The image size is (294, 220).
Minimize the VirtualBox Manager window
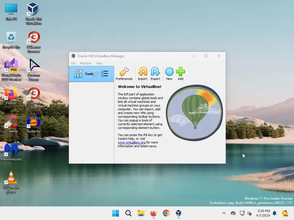[193, 56]
